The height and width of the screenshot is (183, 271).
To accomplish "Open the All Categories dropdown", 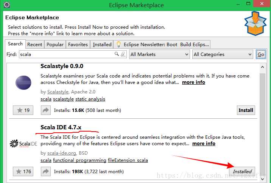I will [x=223, y=54].
